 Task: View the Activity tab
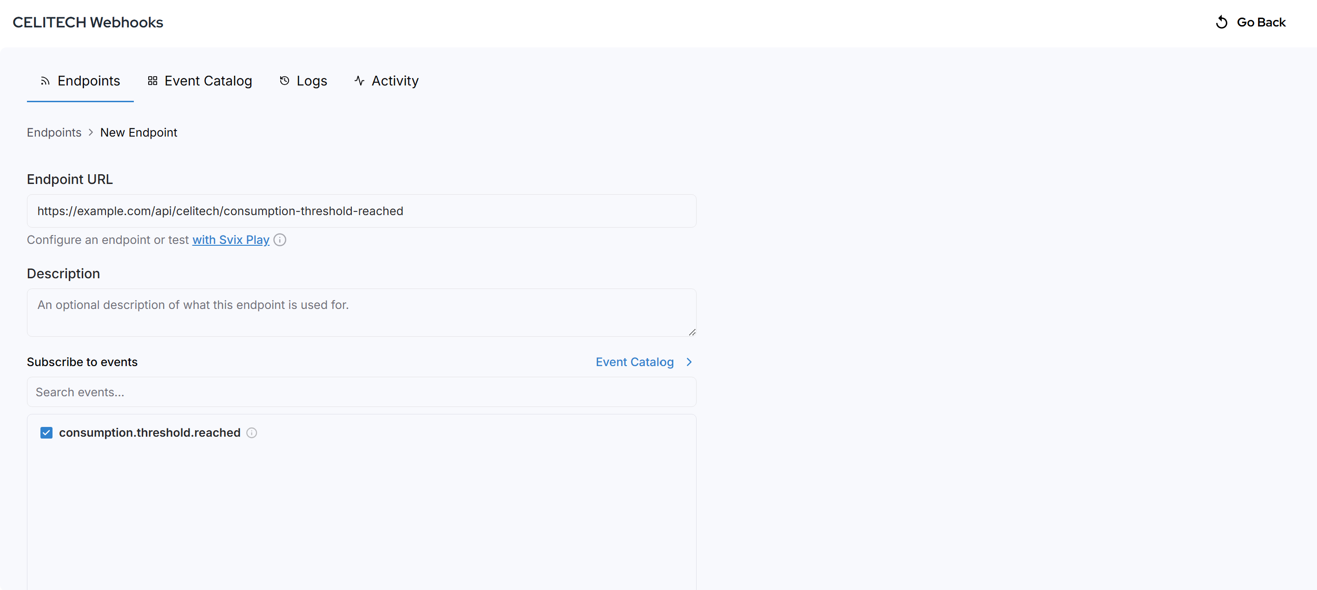[387, 80]
